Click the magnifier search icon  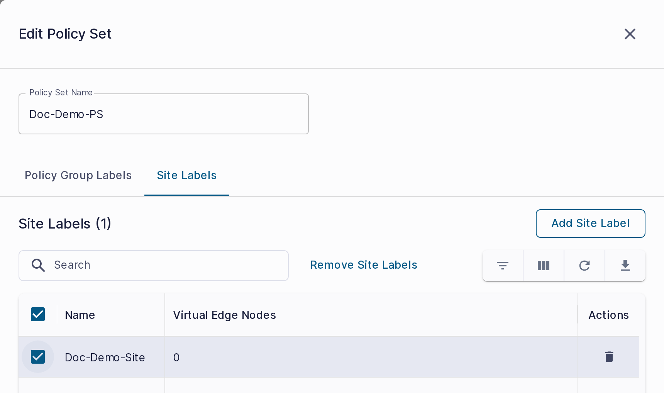coord(38,265)
